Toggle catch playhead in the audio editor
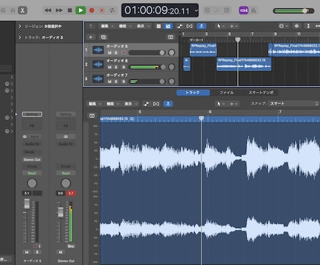Viewport: 320px width, 265px height. (168, 104)
